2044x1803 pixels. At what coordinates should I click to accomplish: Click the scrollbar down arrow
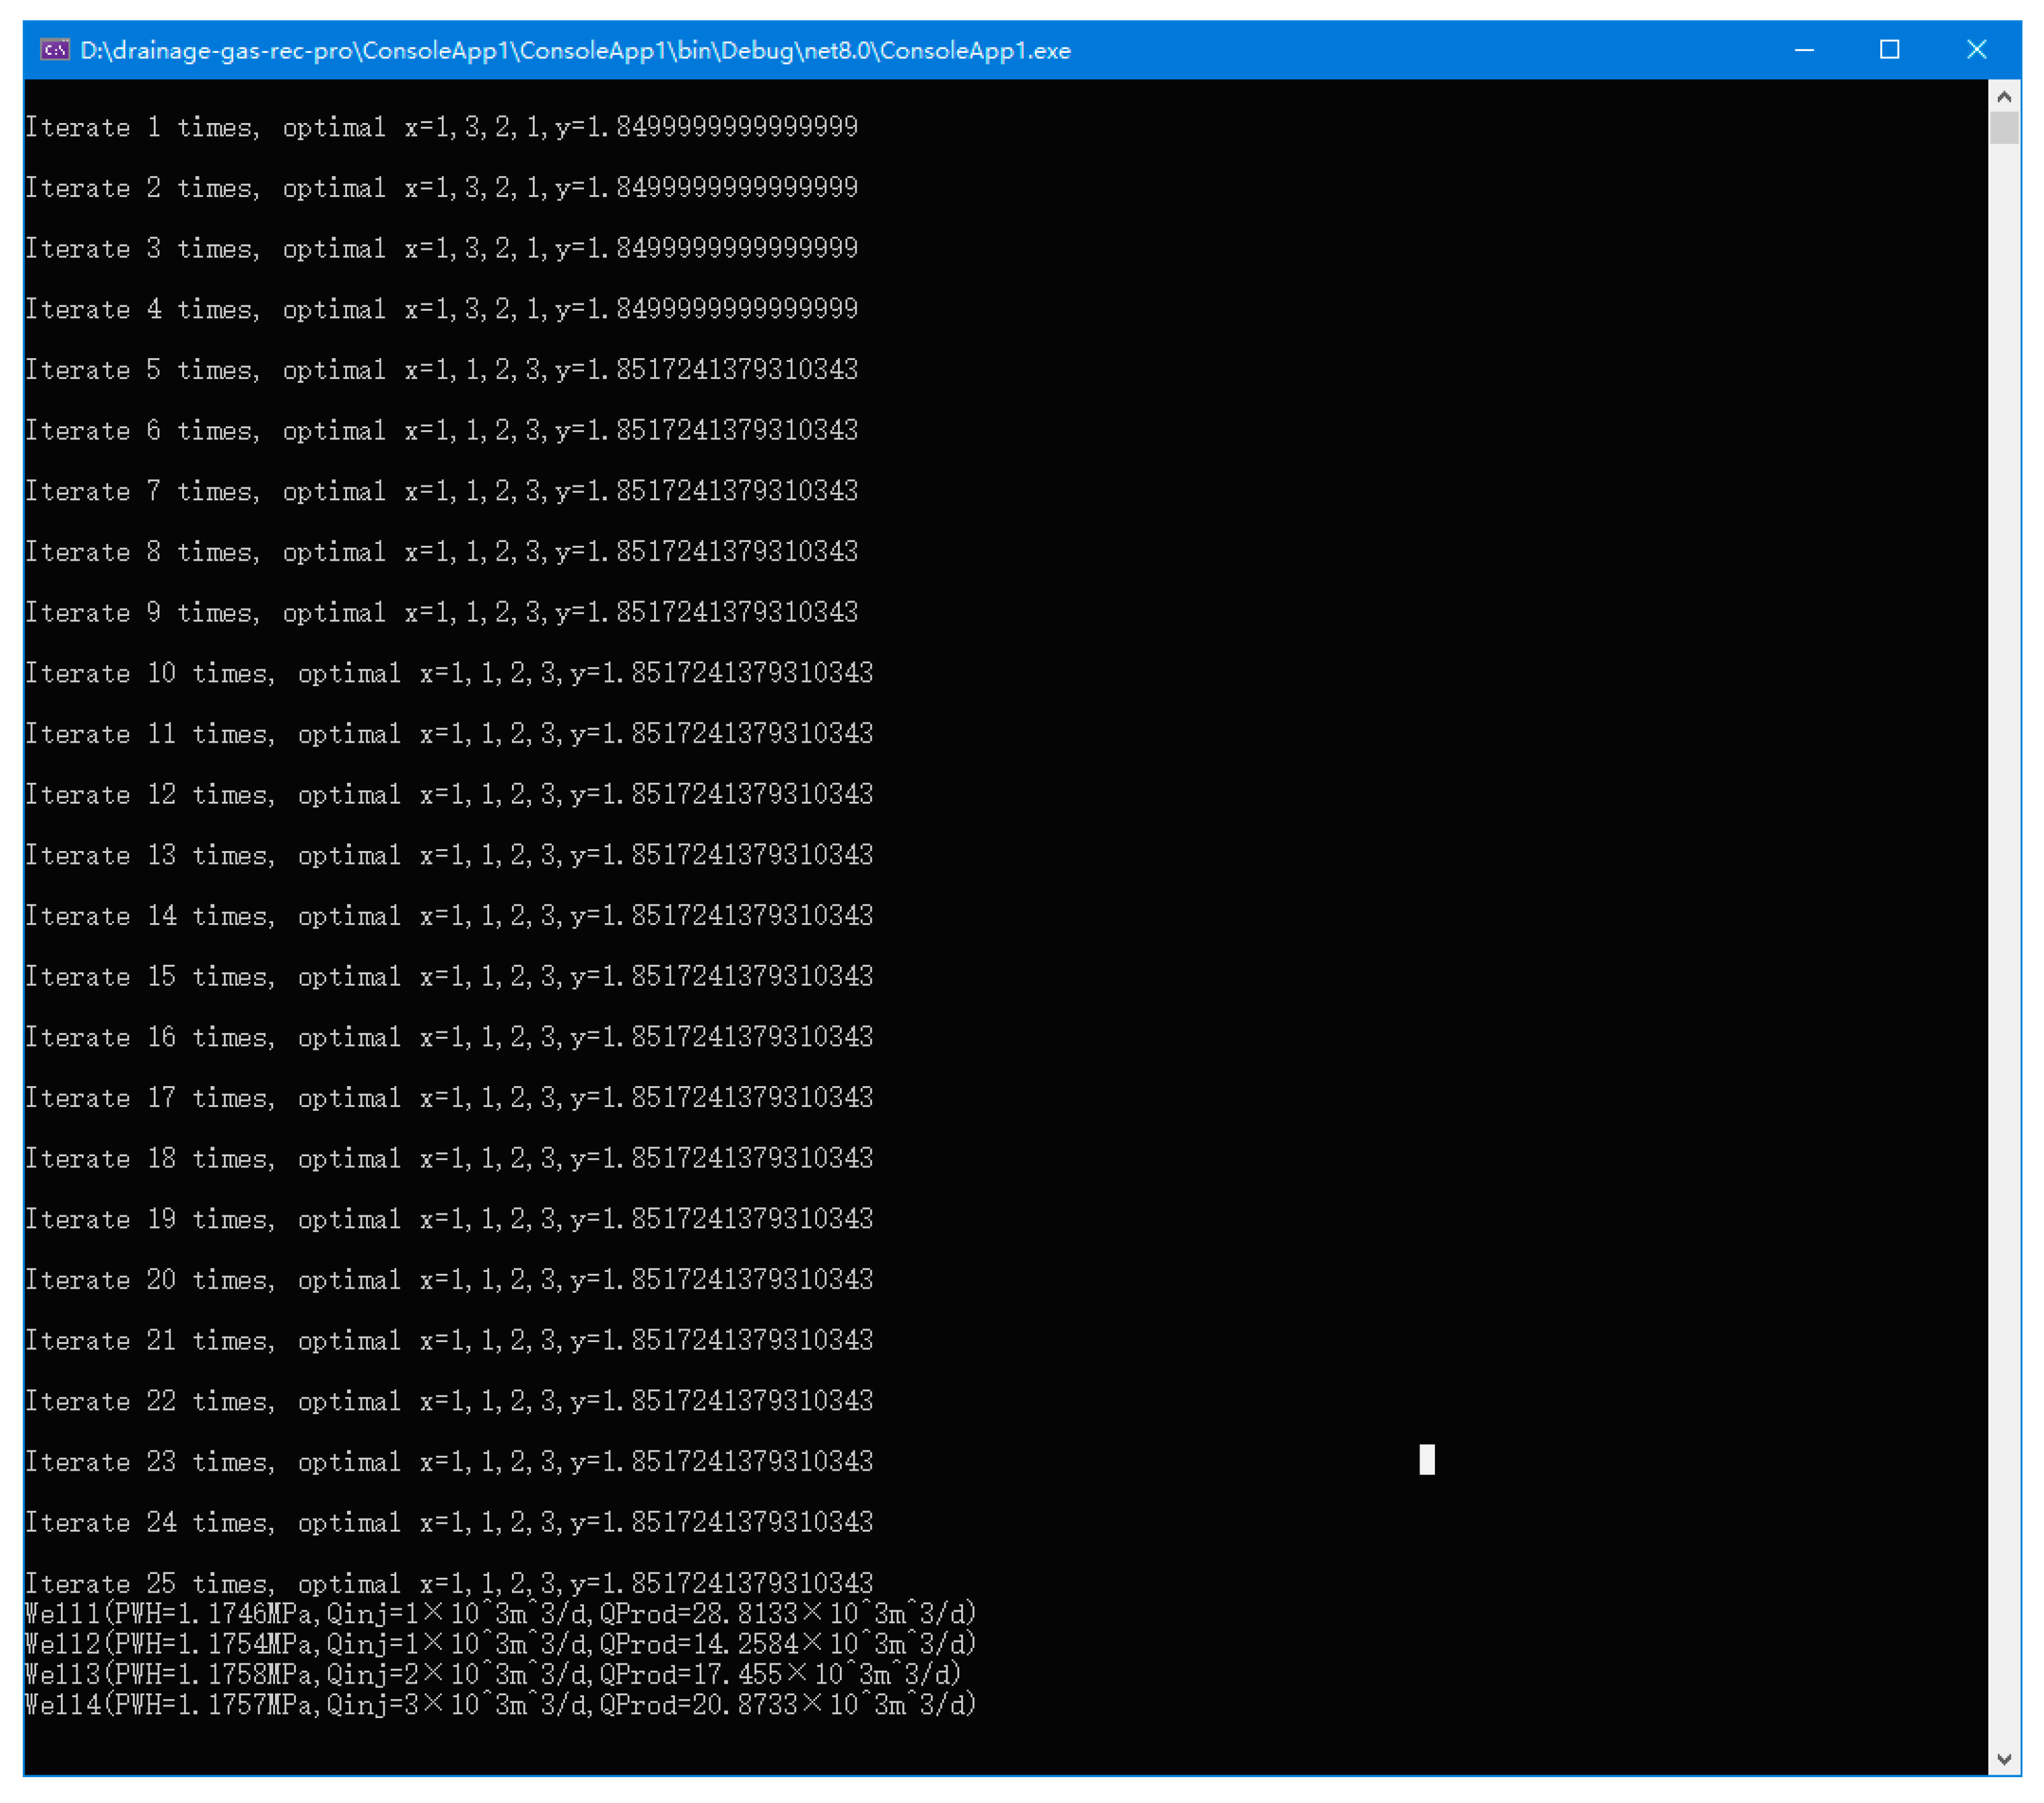pos(2003,1759)
